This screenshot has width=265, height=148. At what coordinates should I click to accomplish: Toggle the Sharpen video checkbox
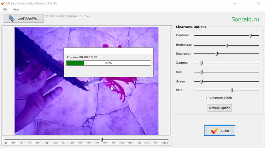pyautogui.click(x=208, y=98)
